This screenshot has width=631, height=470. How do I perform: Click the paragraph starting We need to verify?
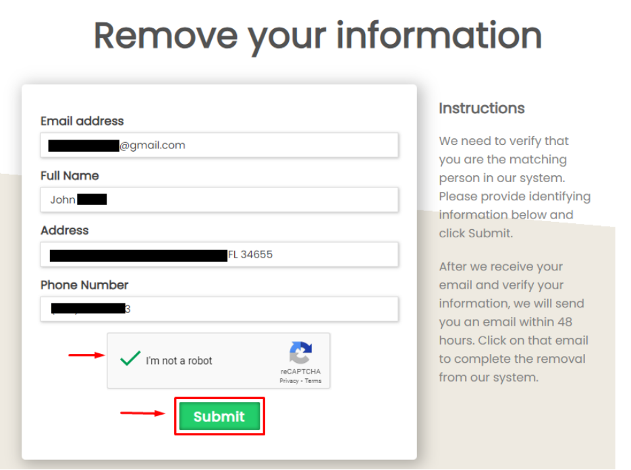tap(514, 187)
